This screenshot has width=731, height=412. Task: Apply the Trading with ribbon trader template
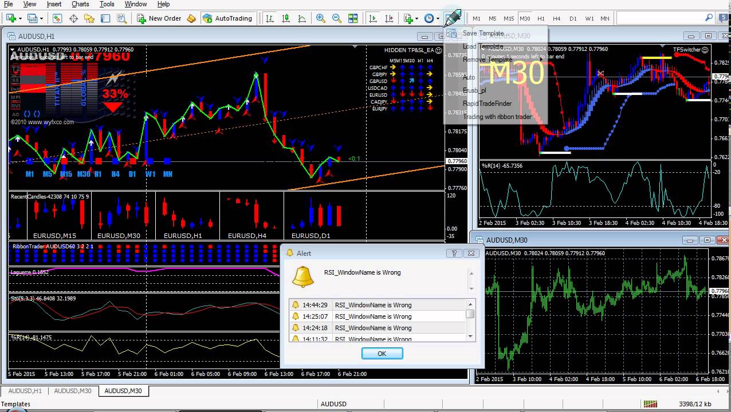point(497,117)
